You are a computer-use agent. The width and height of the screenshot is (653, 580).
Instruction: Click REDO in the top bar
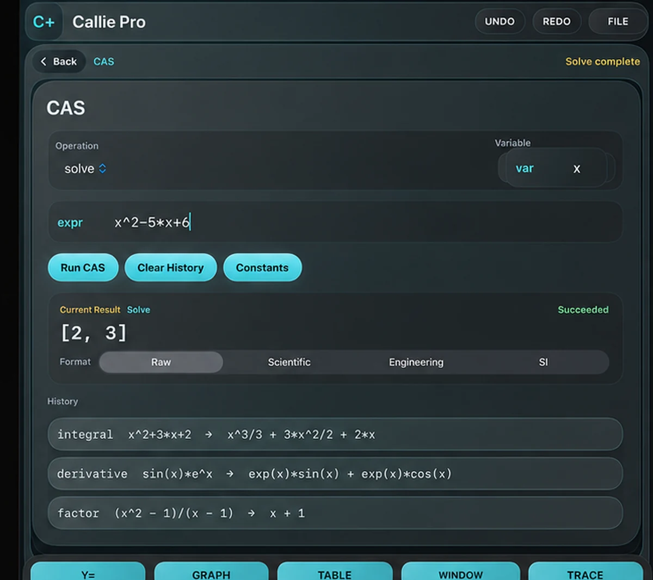click(557, 22)
